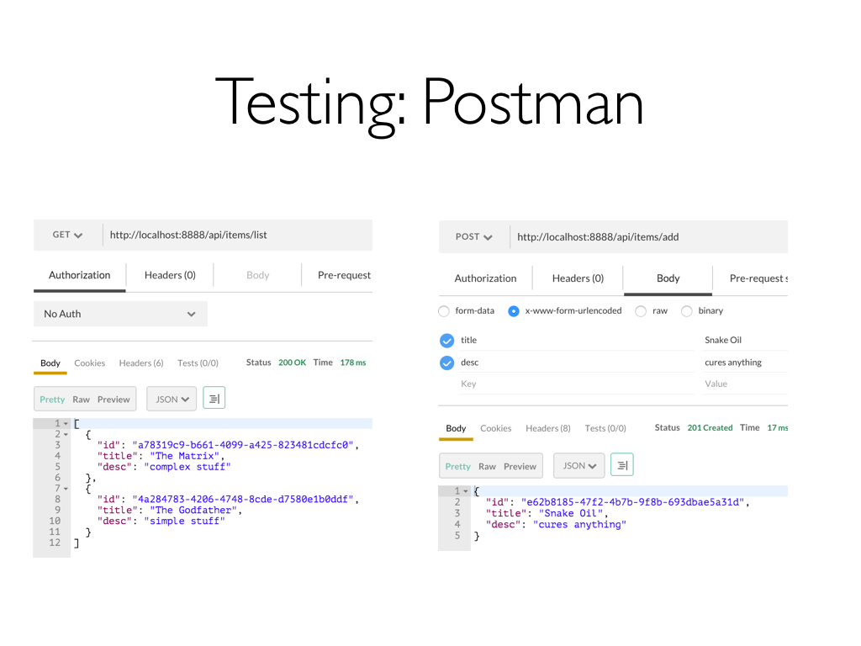Viewport: 861px width, 646px height.
Task: Open Body tab in POST request
Action: (x=668, y=278)
